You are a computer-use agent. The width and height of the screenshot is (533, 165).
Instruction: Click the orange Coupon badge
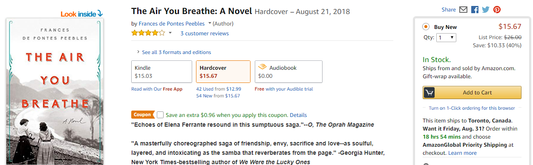coord(143,114)
